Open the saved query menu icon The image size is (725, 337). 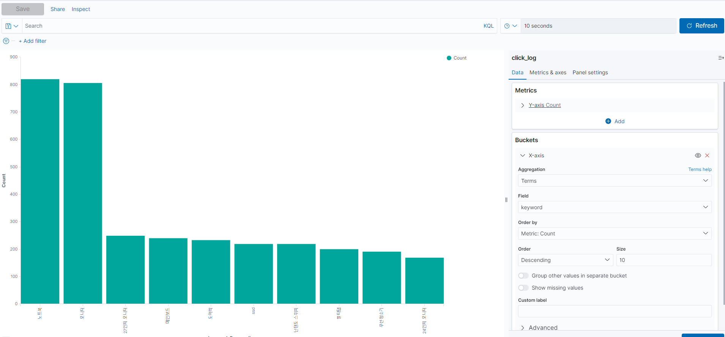click(12, 26)
